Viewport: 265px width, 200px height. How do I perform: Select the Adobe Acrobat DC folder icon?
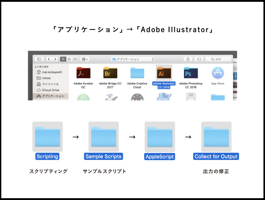point(83,73)
